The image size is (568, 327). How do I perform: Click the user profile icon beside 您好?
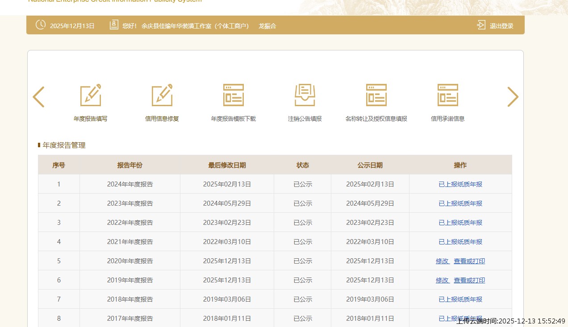click(x=114, y=25)
